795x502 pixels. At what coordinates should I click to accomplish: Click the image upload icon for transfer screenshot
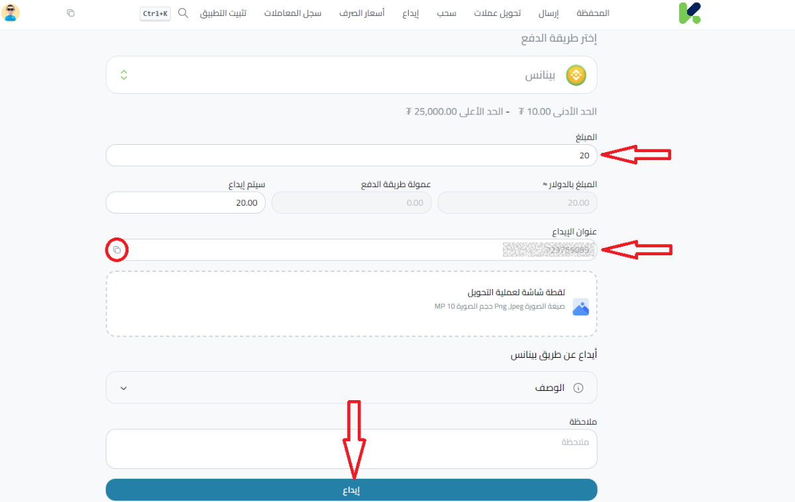[580, 307]
